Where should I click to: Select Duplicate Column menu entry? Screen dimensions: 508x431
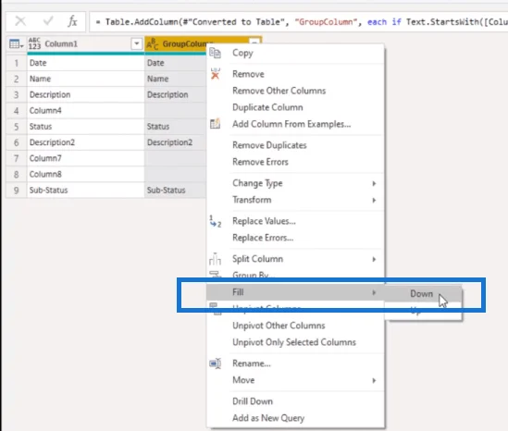pyautogui.click(x=267, y=107)
